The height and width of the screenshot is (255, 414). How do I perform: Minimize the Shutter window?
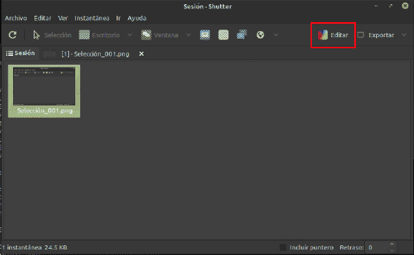click(x=376, y=6)
